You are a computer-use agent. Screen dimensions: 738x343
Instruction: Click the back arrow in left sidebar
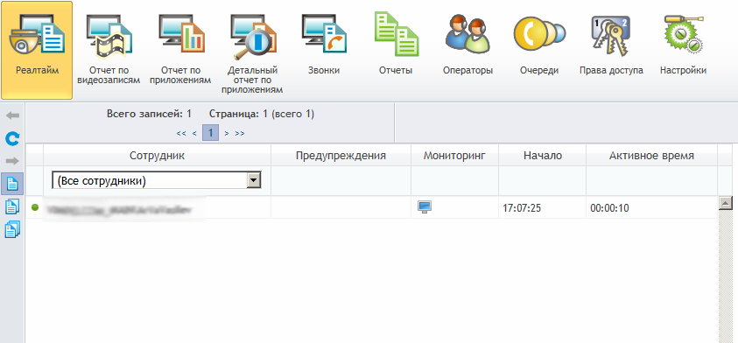coord(12,115)
